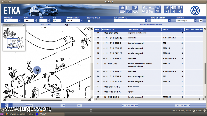
Task: Click the field showing 78 next to Marca
Action: (x=201, y=21)
